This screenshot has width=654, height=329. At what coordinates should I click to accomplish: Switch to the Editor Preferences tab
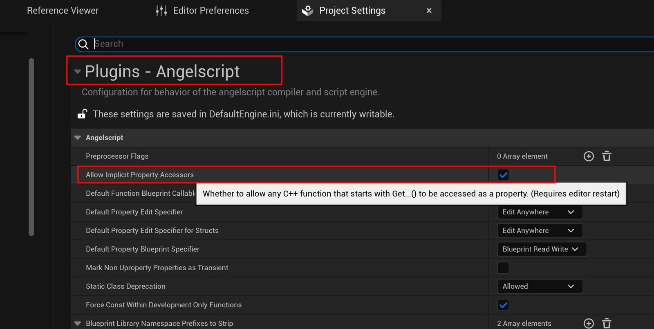click(202, 11)
